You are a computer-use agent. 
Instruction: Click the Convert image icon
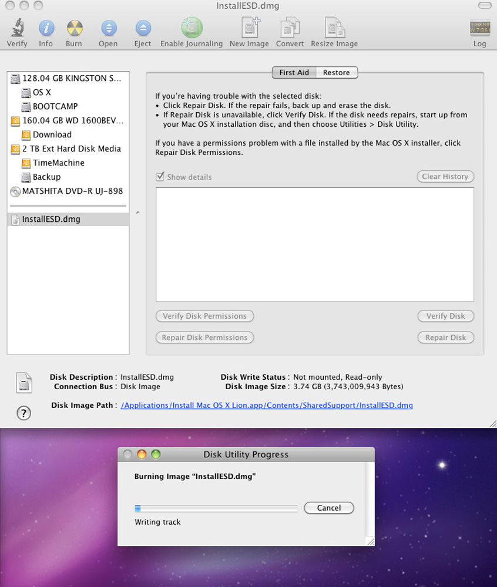point(290,28)
